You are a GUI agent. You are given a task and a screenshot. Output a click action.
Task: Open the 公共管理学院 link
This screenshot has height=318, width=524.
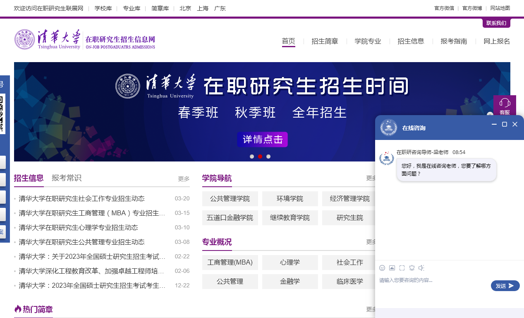click(x=230, y=198)
